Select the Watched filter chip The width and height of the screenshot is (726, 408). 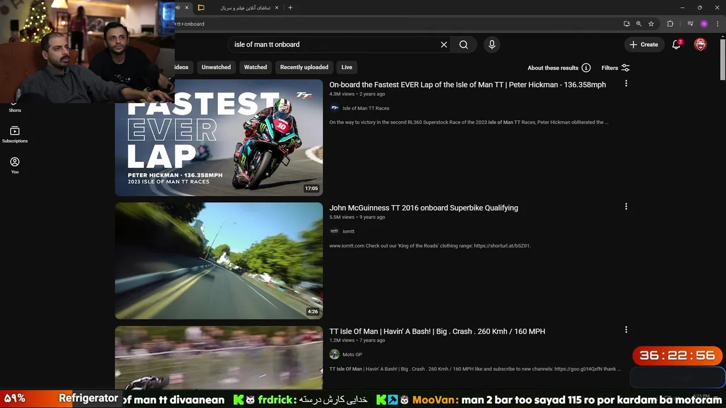(255, 67)
